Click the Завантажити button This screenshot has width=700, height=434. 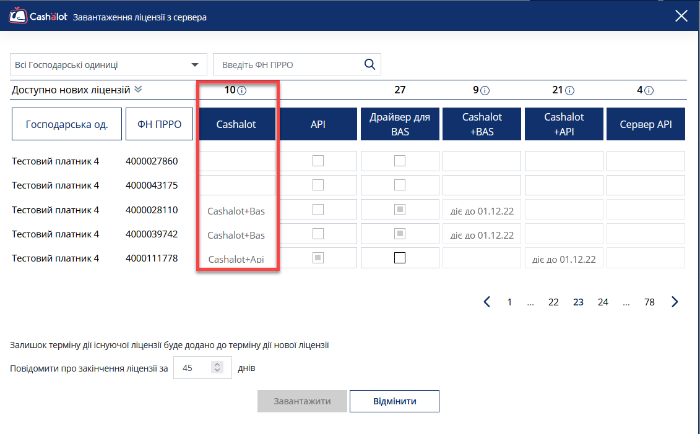tap(302, 401)
